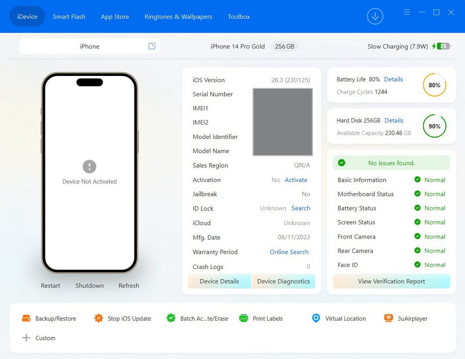Click the Crash Logs count 0

coord(309,266)
